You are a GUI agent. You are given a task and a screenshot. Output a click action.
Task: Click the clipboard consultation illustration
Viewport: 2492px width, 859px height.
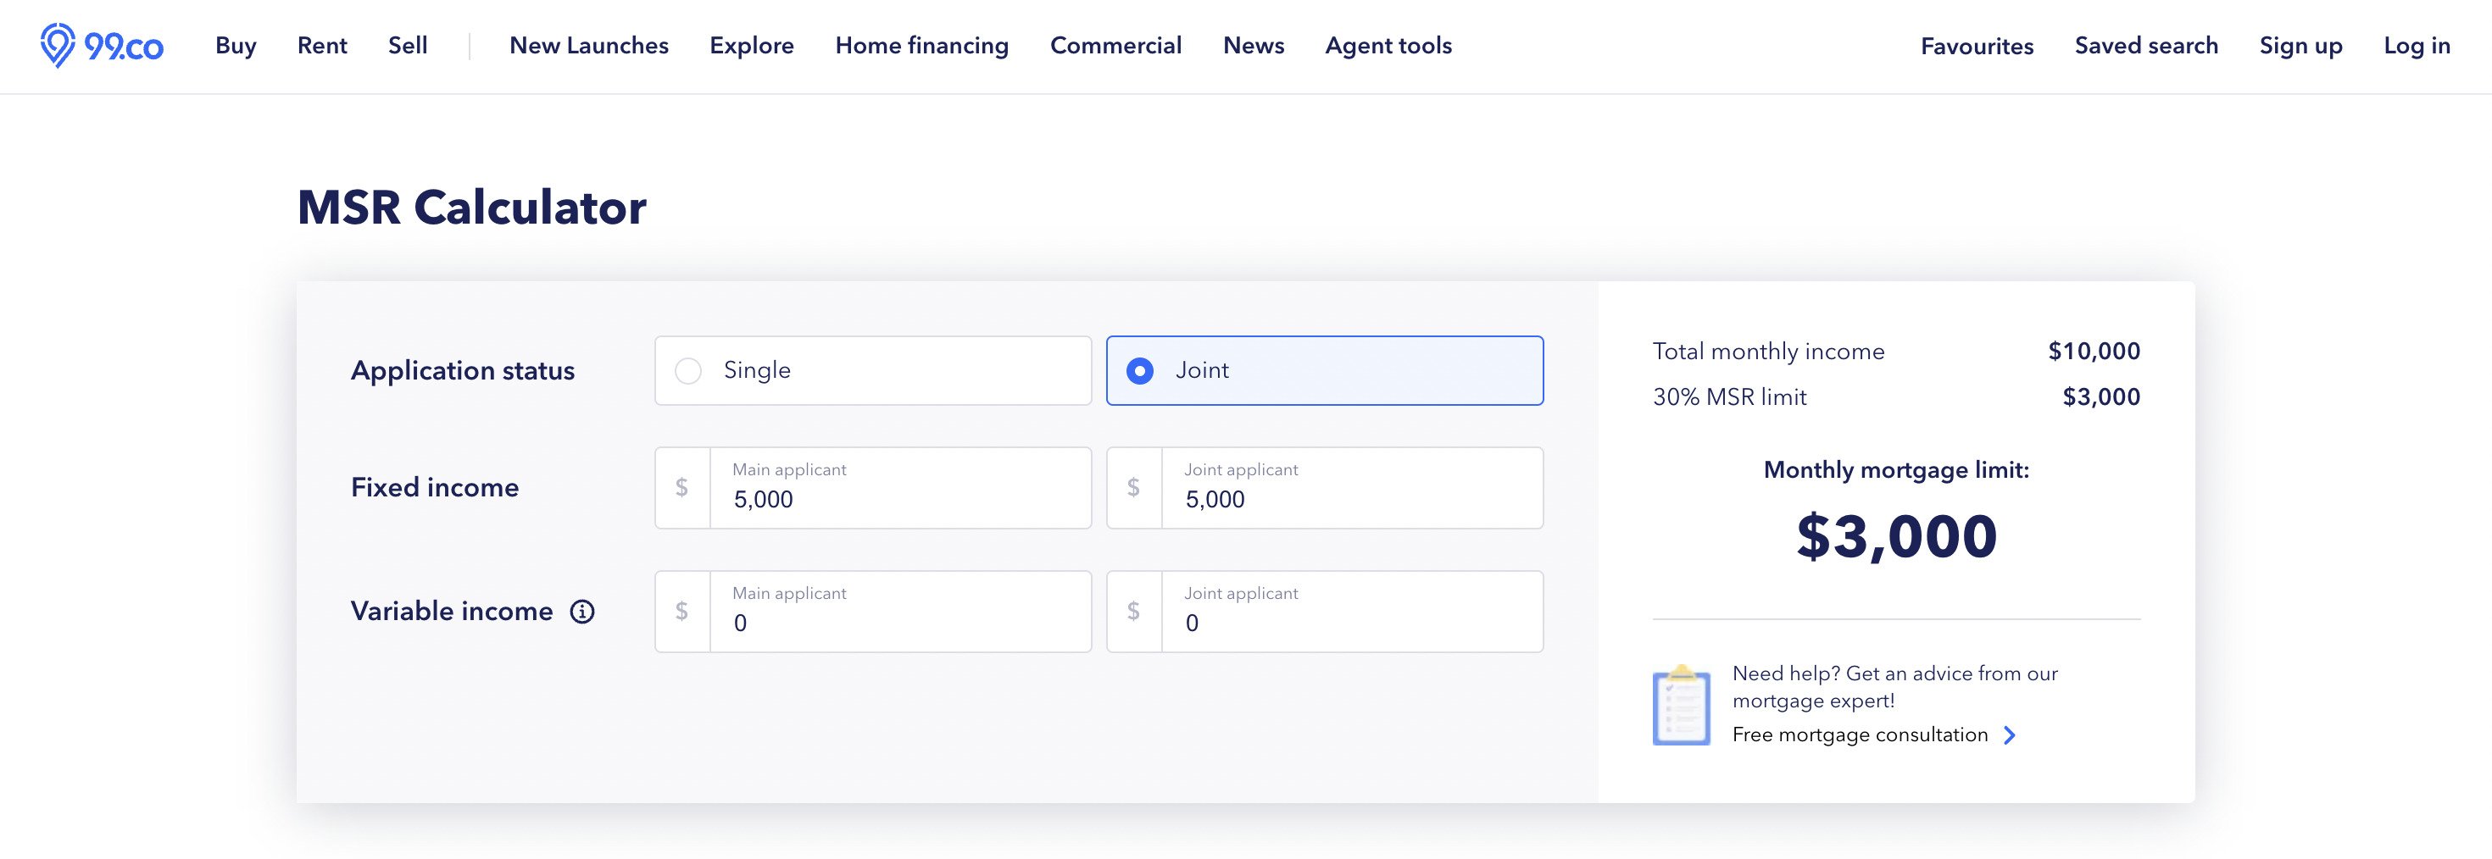1682,705
